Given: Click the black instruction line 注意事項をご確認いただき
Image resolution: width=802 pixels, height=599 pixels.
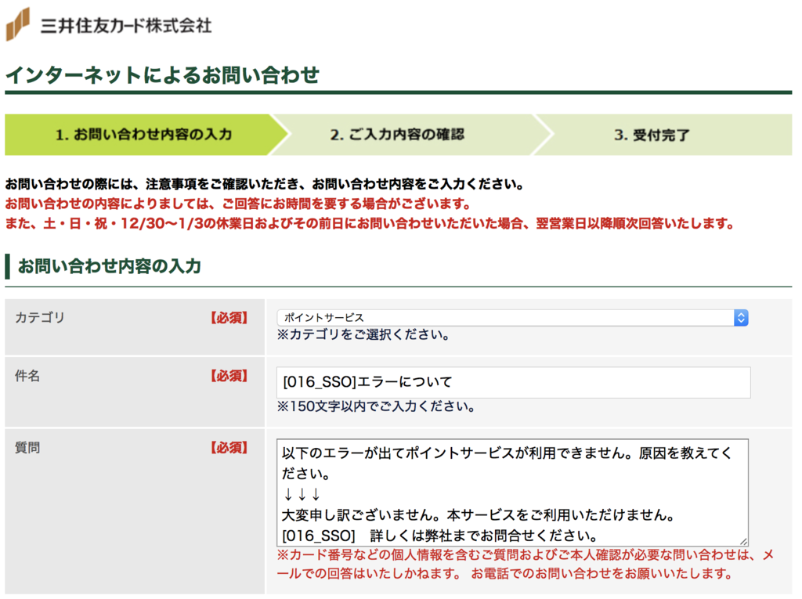Looking at the screenshot, I should (x=265, y=184).
